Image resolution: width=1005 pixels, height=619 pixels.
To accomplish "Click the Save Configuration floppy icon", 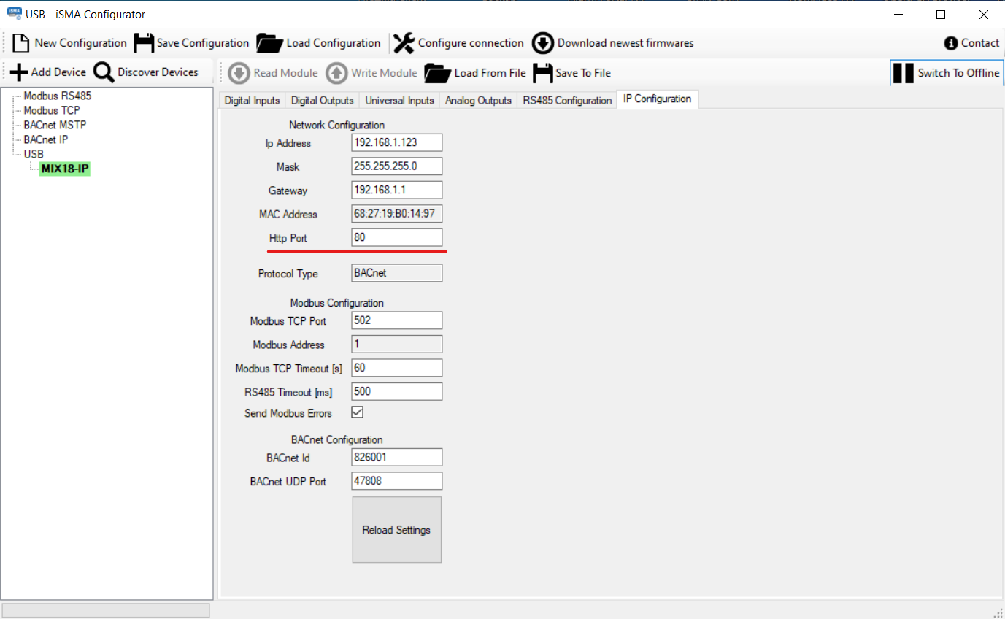I will coord(144,43).
